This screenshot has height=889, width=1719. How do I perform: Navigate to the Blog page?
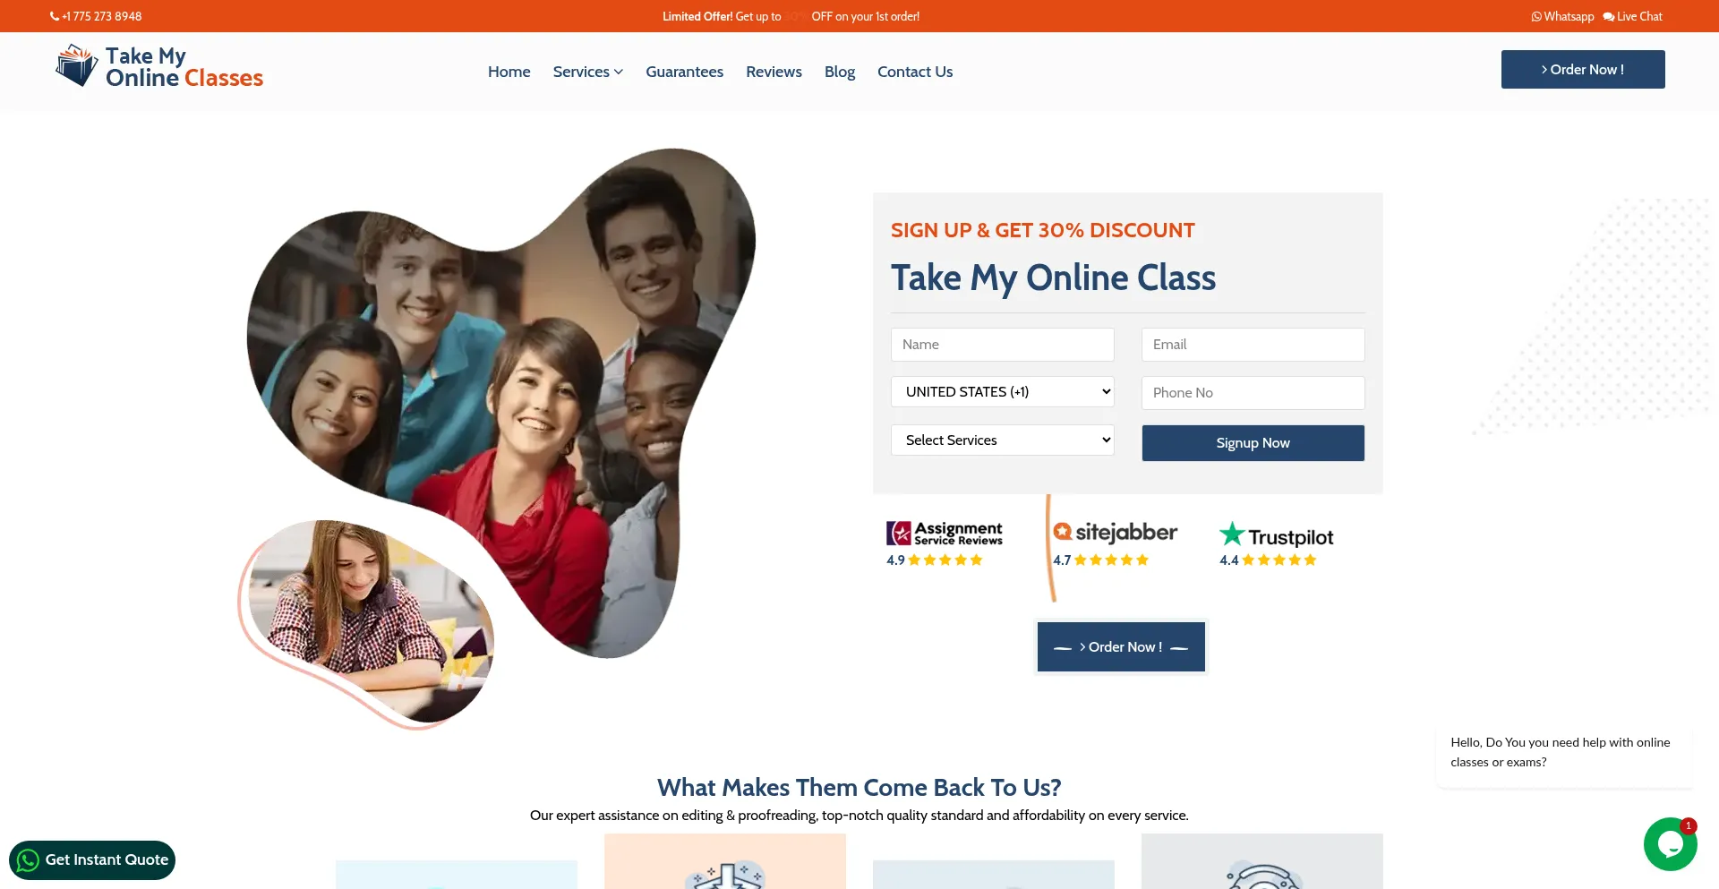point(840,72)
